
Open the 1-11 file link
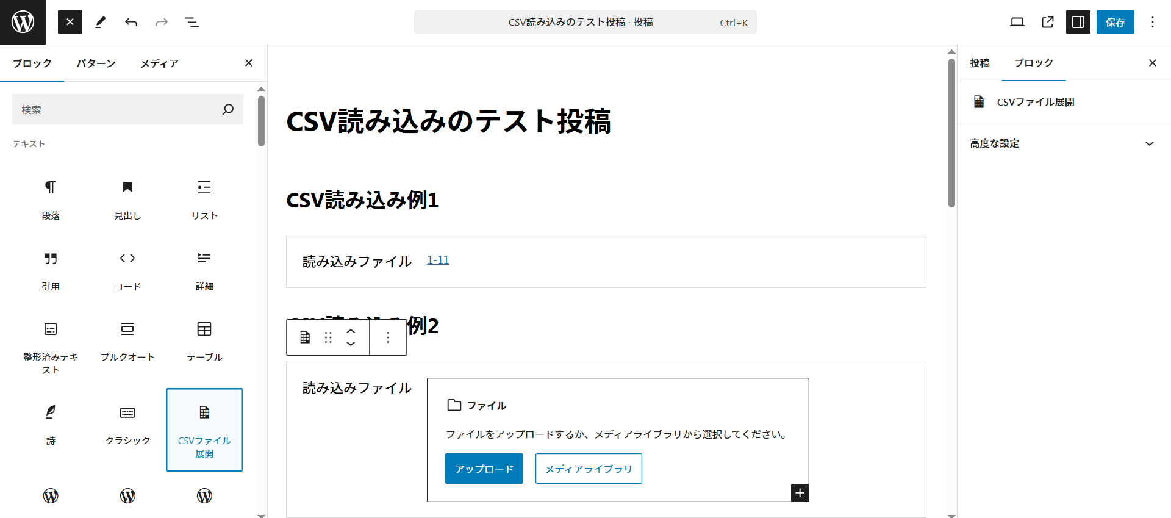coord(438,260)
